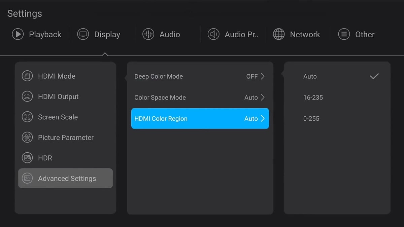
Task: Click the Picture Parameter flower icon
Action: click(27, 138)
